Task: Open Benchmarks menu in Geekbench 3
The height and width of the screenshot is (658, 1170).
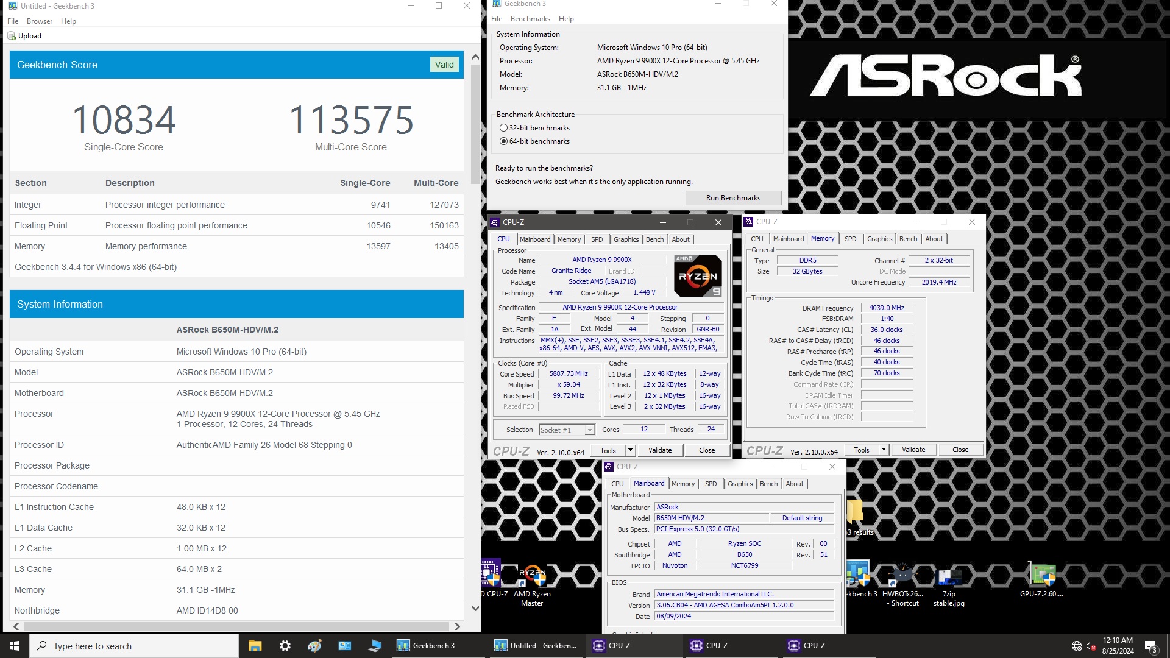Action: click(530, 19)
